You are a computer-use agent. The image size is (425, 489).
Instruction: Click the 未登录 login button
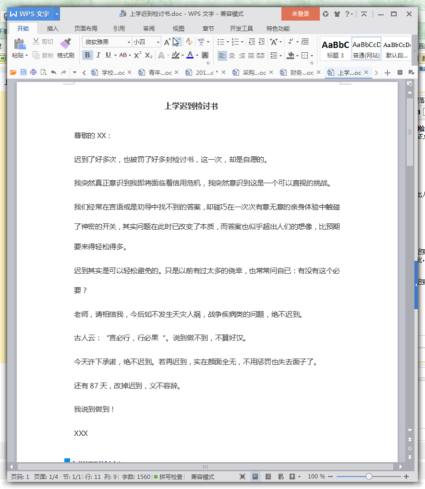click(x=300, y=14)
